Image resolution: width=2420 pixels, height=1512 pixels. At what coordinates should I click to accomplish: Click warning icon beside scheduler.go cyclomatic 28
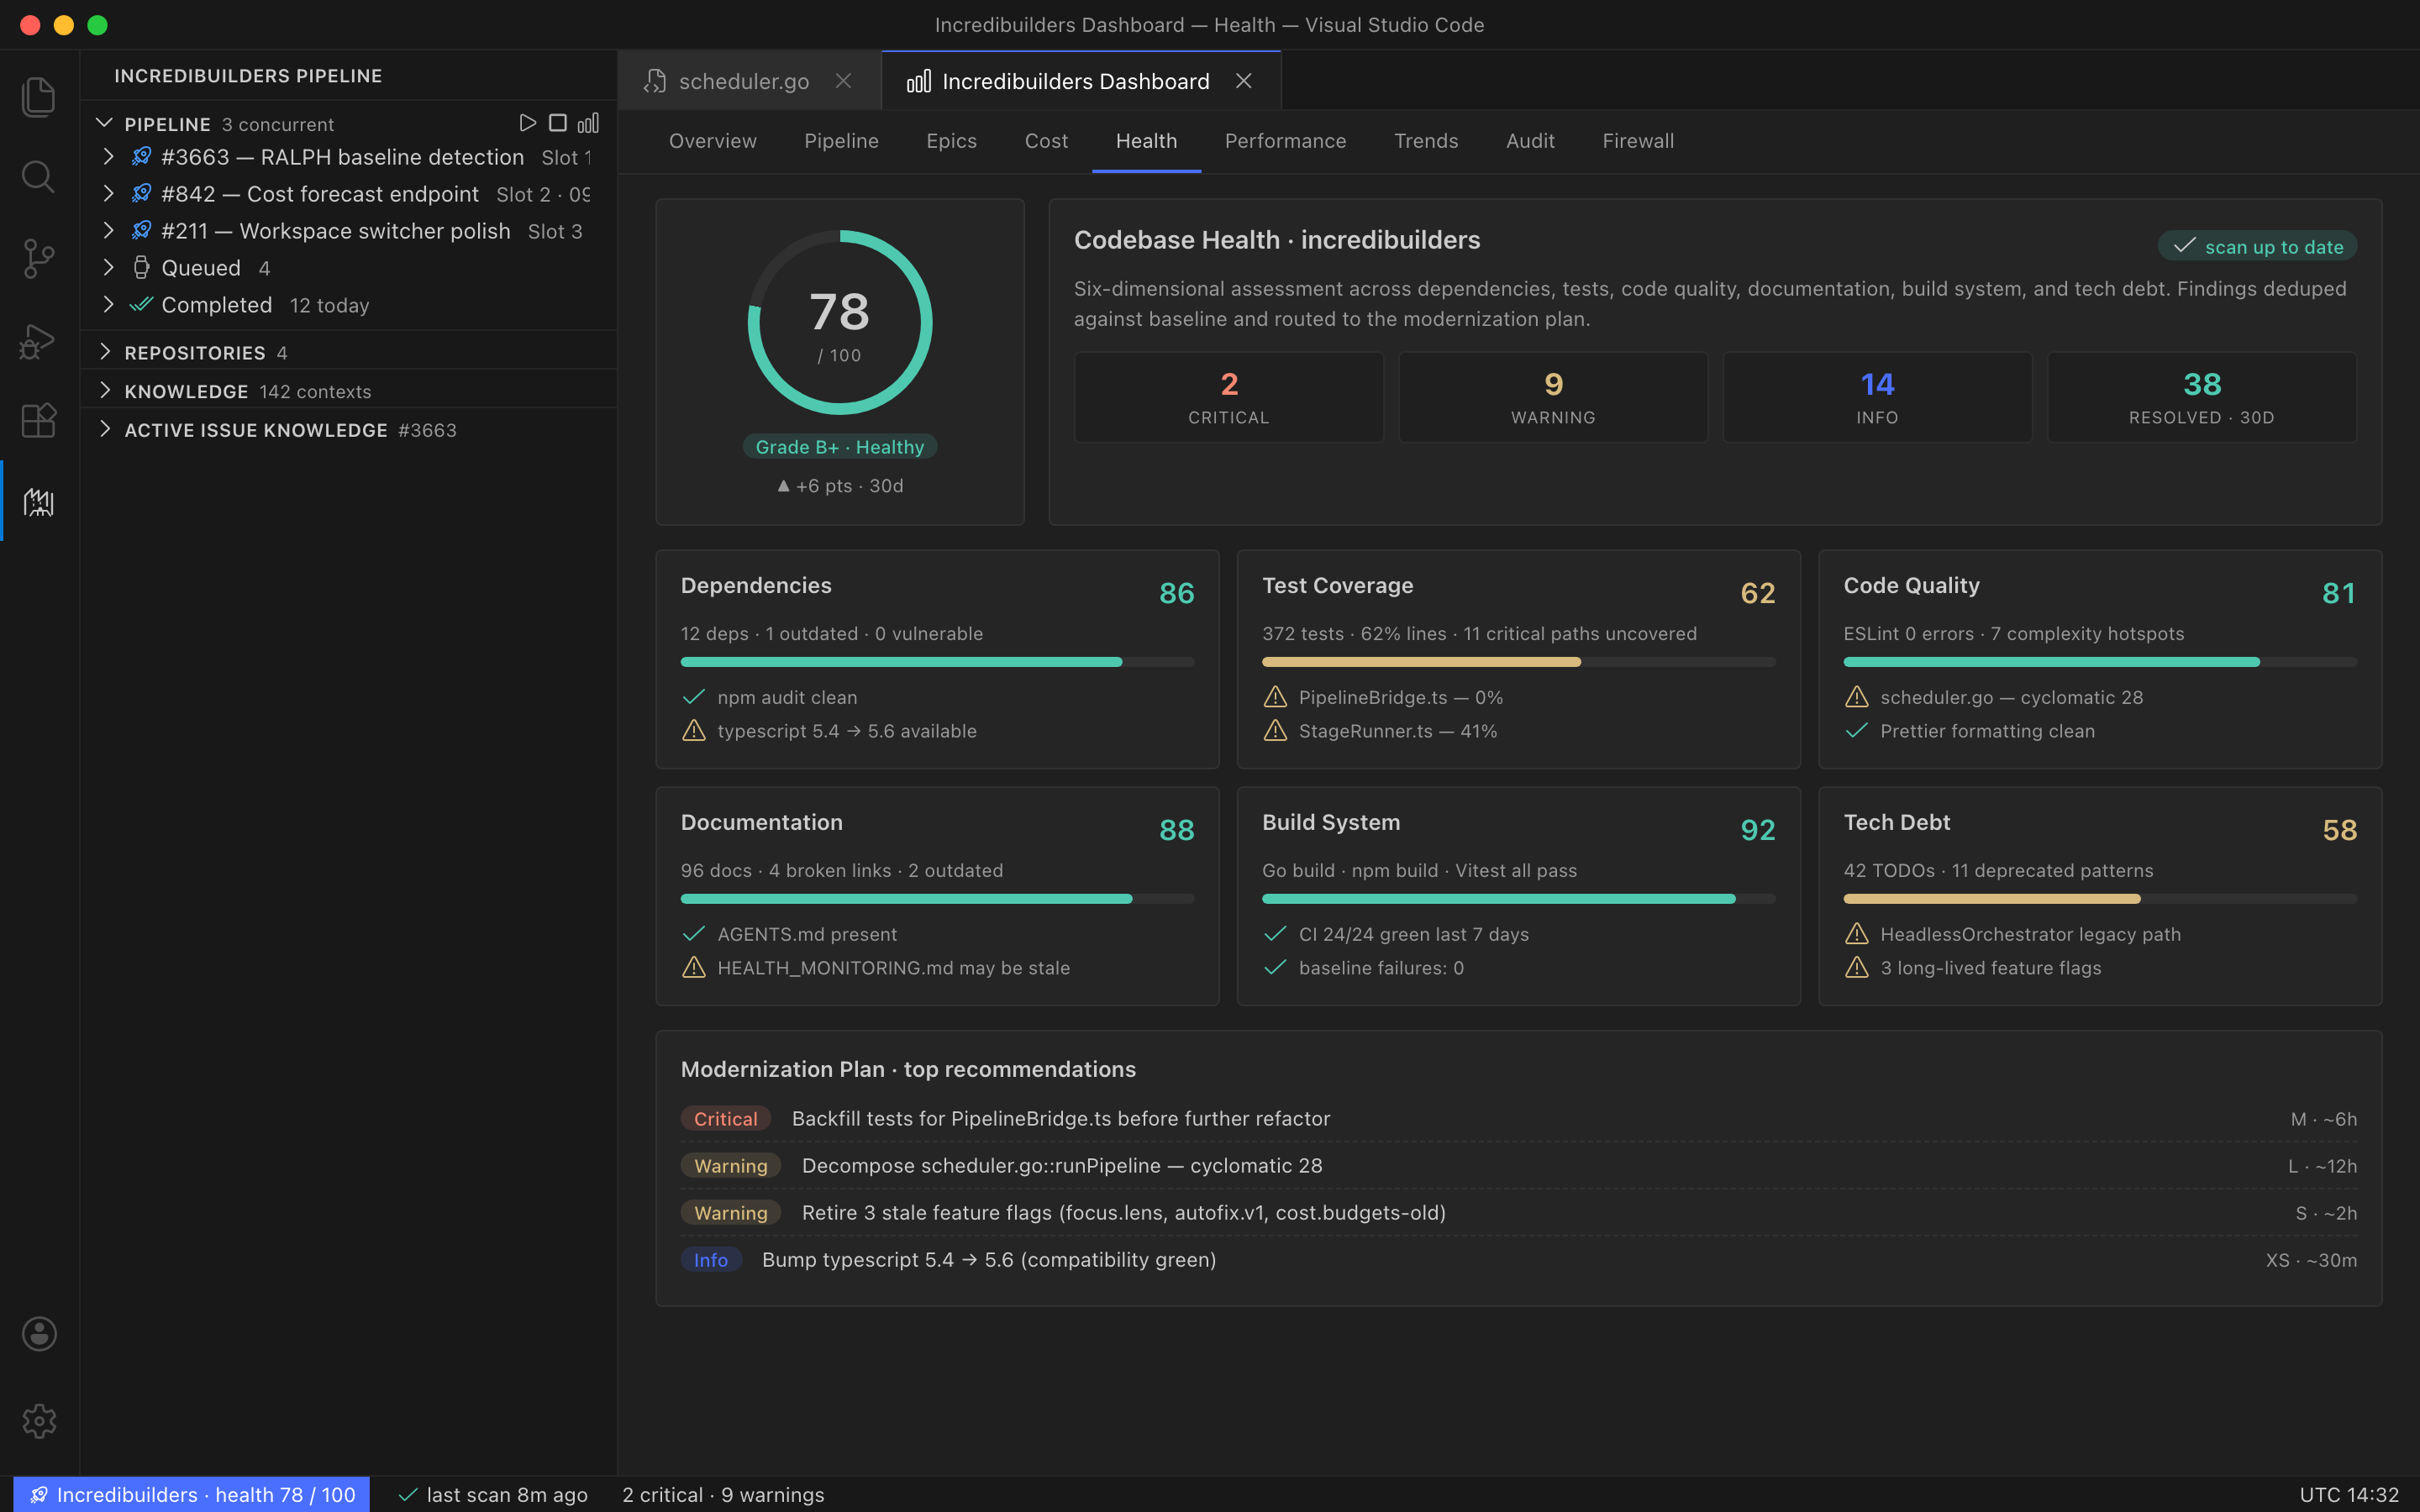point(1856,697)
